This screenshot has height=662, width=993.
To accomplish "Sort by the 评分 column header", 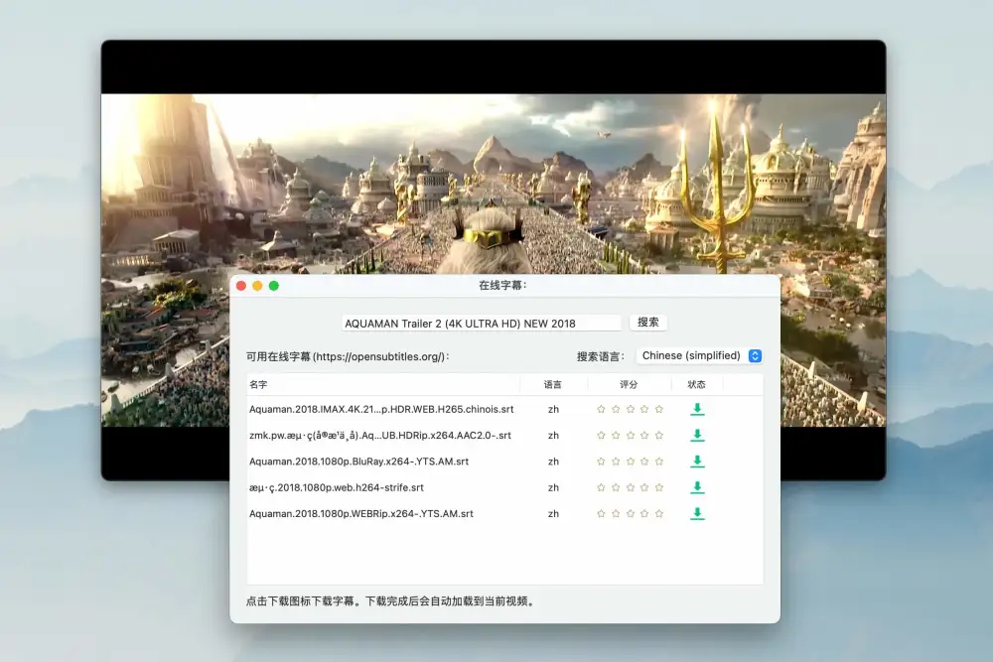I will click(629, 384).
